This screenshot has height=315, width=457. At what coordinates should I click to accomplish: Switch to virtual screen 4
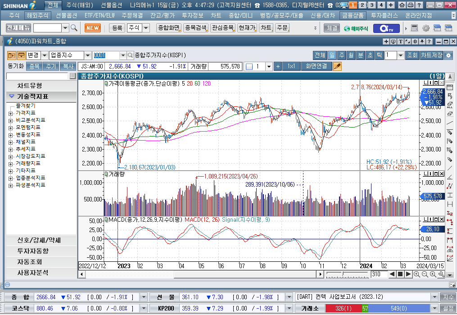click(381, 5)
